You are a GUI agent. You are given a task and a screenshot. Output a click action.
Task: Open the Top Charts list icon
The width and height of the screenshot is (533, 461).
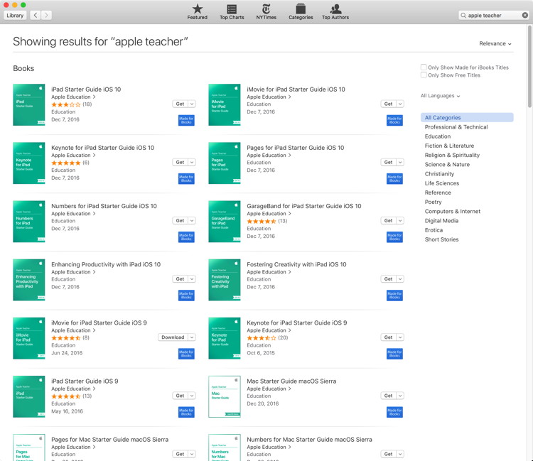point(232,9)
